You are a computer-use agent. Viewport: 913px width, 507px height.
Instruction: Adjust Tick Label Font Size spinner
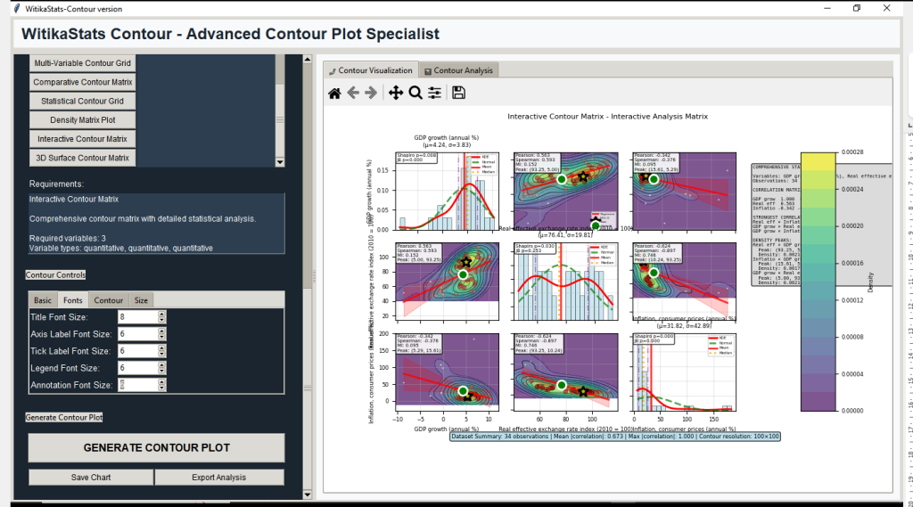tap(162, 351)
